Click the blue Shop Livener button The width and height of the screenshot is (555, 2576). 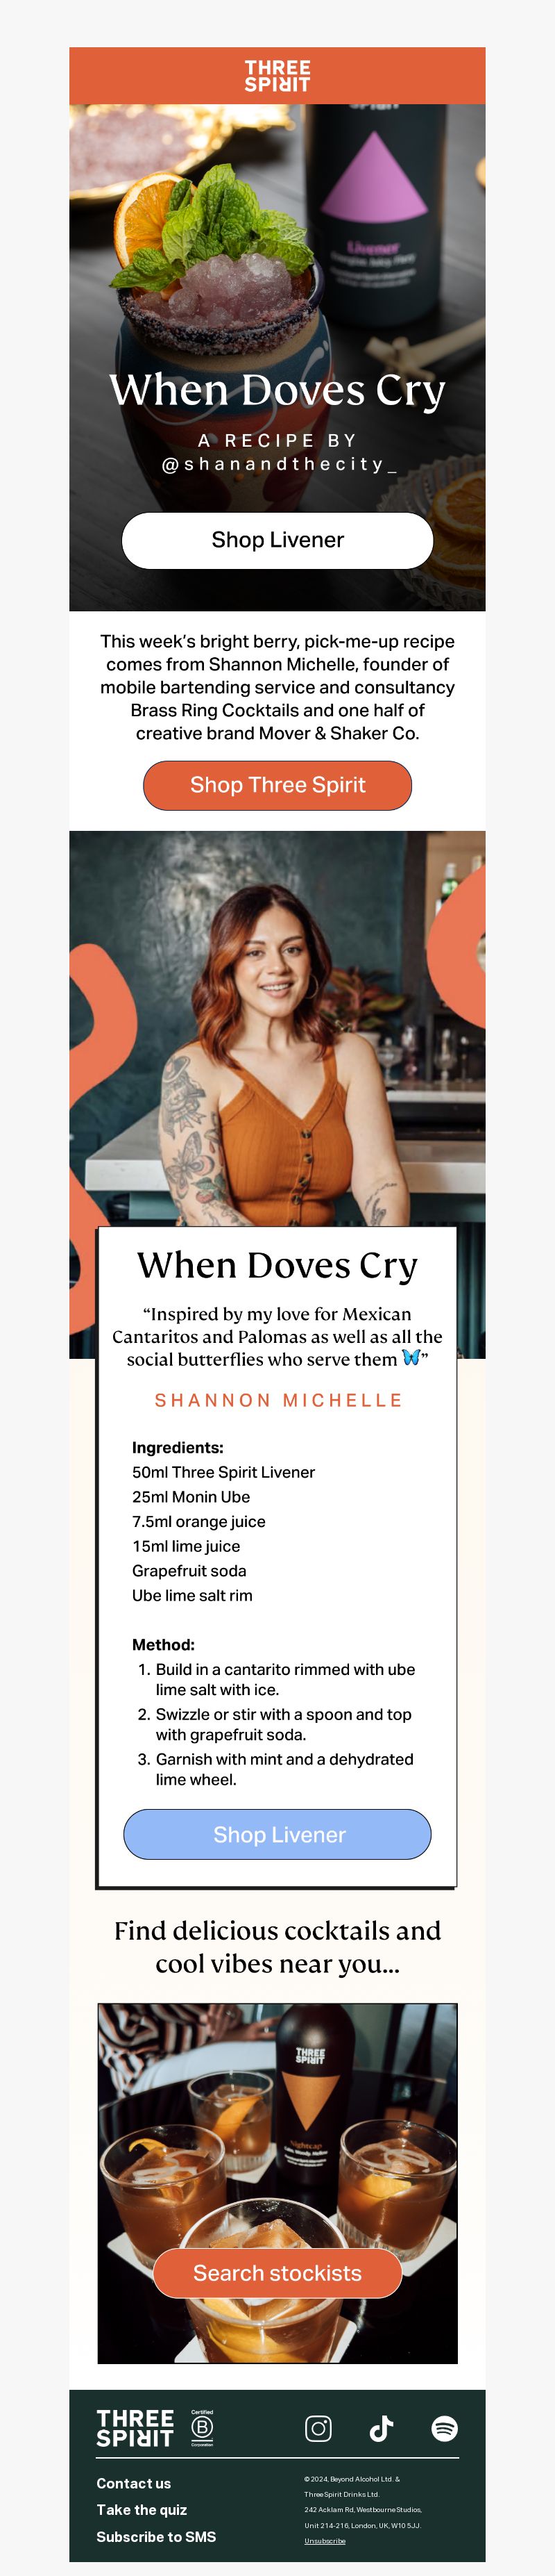tap(277, 1834)
